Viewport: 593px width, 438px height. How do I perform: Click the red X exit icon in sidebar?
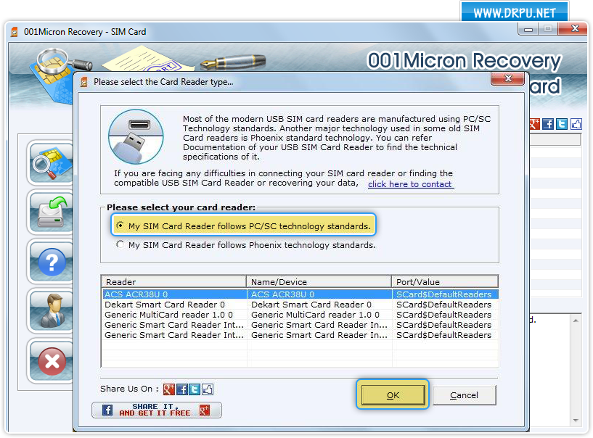[51, 361]
